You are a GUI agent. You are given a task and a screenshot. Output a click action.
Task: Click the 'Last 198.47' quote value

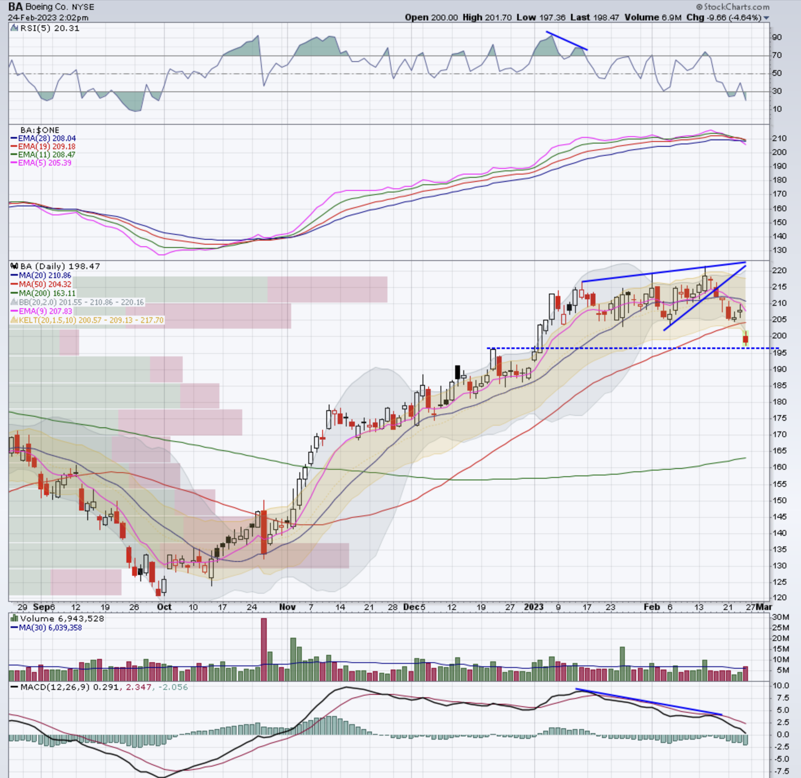coord(595,18)
